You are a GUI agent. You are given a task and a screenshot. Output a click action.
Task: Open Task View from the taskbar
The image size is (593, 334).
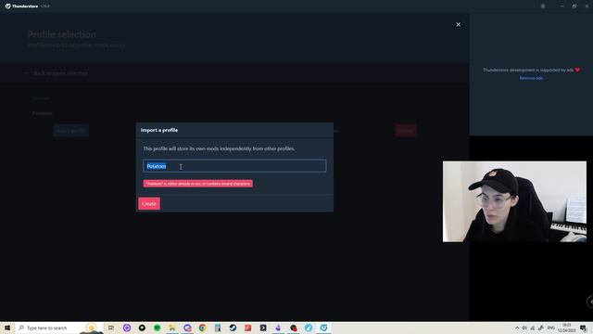111,328
